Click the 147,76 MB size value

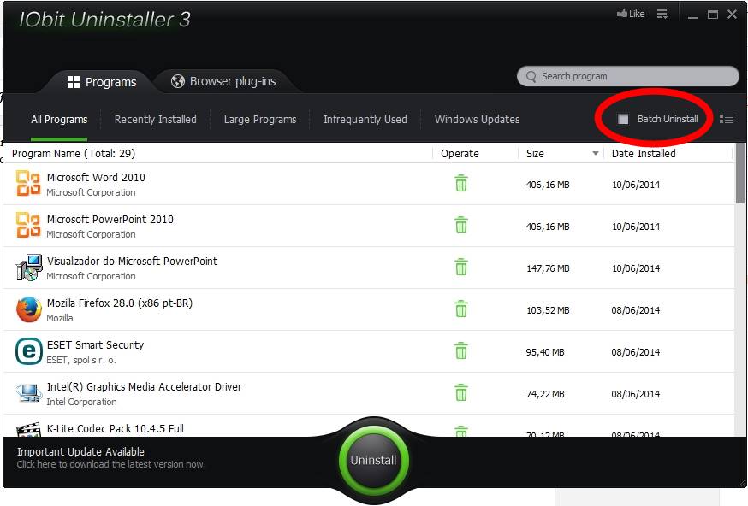[548, 268]
